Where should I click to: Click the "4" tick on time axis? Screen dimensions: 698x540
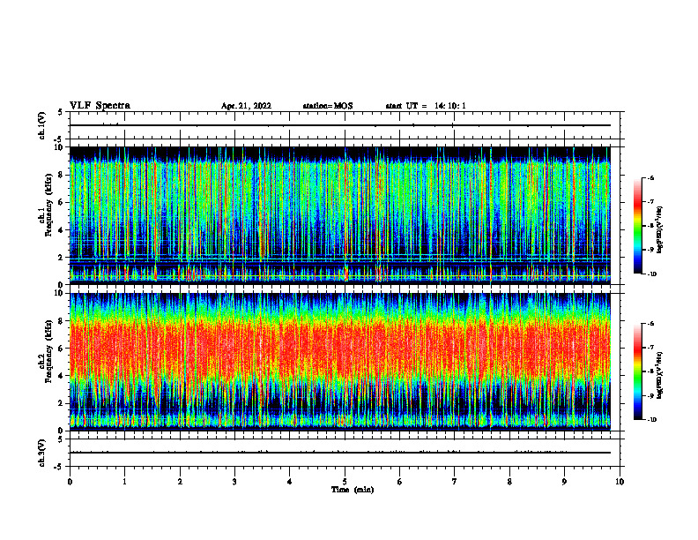coord(290,482)
